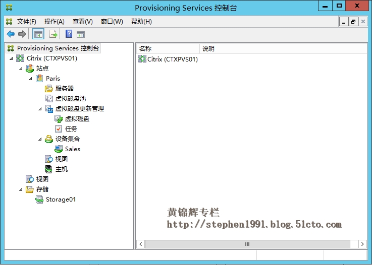This screenshot has width=372, height=265.
Task: Click the Sales device collection icon
Action: click(59, 149)
